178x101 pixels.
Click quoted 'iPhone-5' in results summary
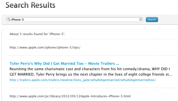click(57, 34)
